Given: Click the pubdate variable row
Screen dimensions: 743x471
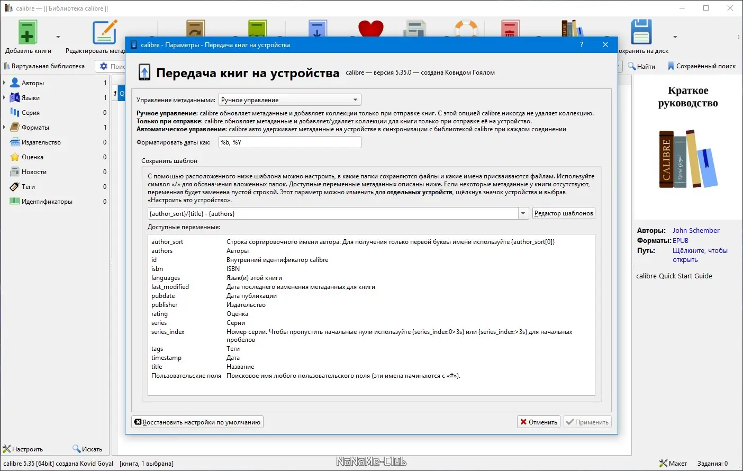Looking at the screenshot, I should (x=372, y=296).
